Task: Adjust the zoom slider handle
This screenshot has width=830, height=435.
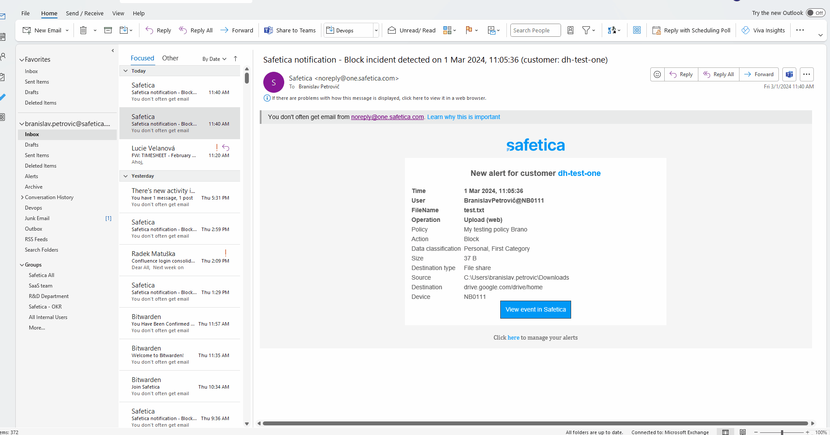Action: click(782, 432)
